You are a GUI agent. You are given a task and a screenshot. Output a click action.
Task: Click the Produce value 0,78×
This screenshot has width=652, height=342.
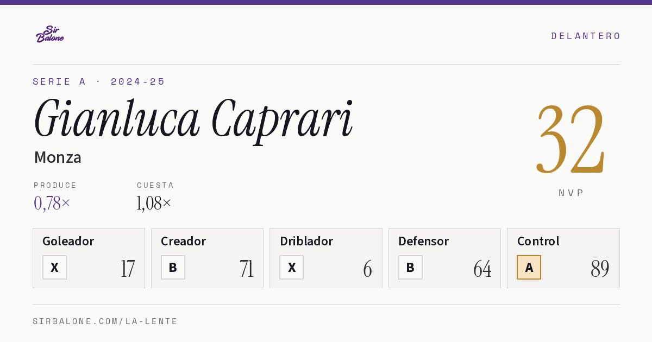click(x=52, y=203)
